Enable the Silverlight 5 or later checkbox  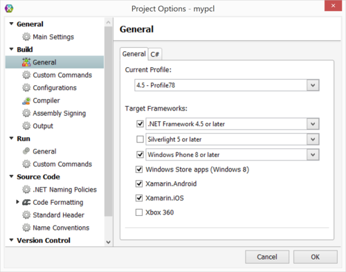[x=140, y=139]
